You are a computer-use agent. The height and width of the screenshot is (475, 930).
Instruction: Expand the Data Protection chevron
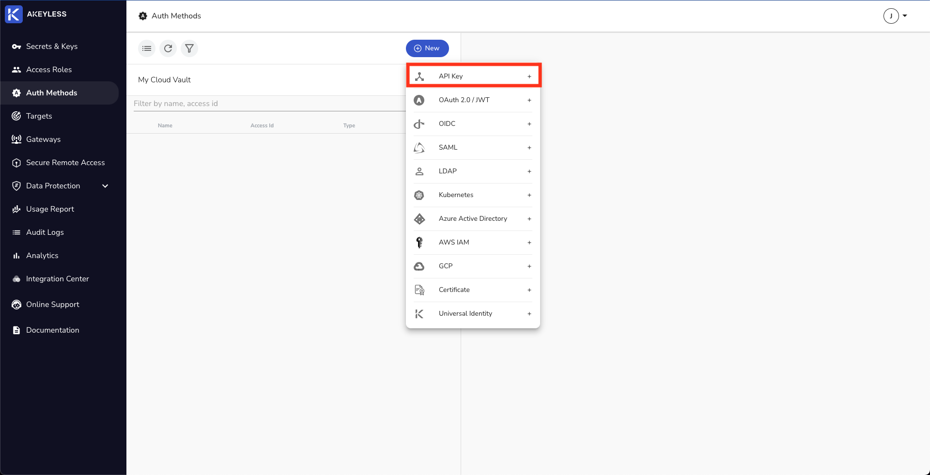[105, 186]
